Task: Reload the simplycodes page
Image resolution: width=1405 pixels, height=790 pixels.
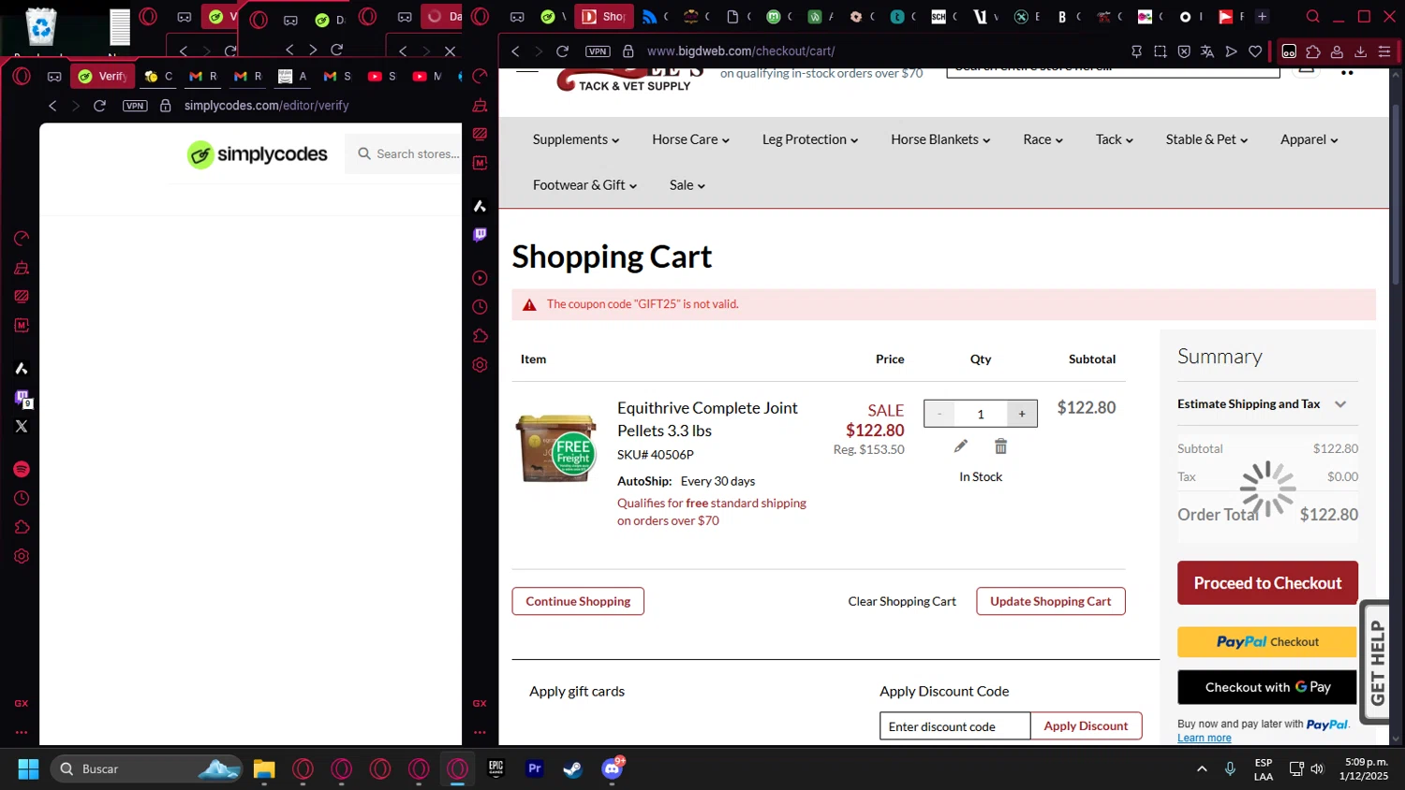Action: [x=99, y=106]
